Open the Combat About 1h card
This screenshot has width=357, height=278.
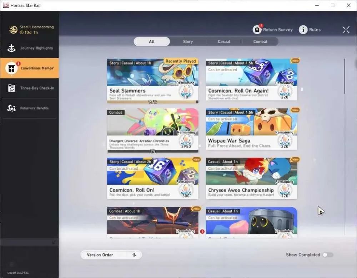click(152, 222)
